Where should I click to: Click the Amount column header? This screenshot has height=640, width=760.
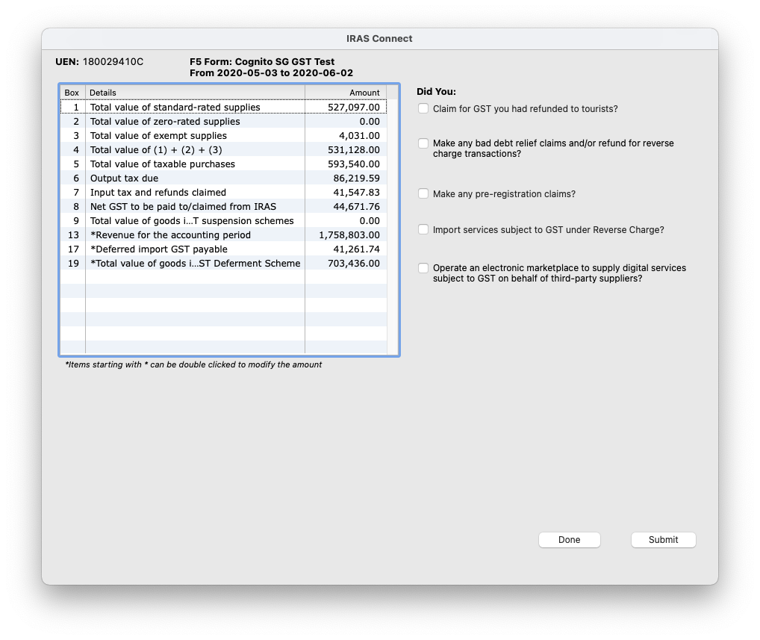346,93
